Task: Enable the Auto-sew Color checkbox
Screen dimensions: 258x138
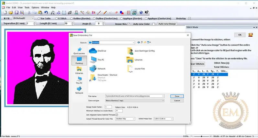Action: 153,24
